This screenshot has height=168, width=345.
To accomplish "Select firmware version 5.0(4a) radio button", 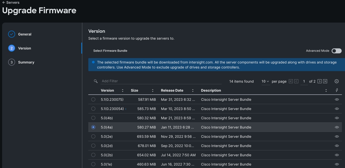I will click(93, 127).
